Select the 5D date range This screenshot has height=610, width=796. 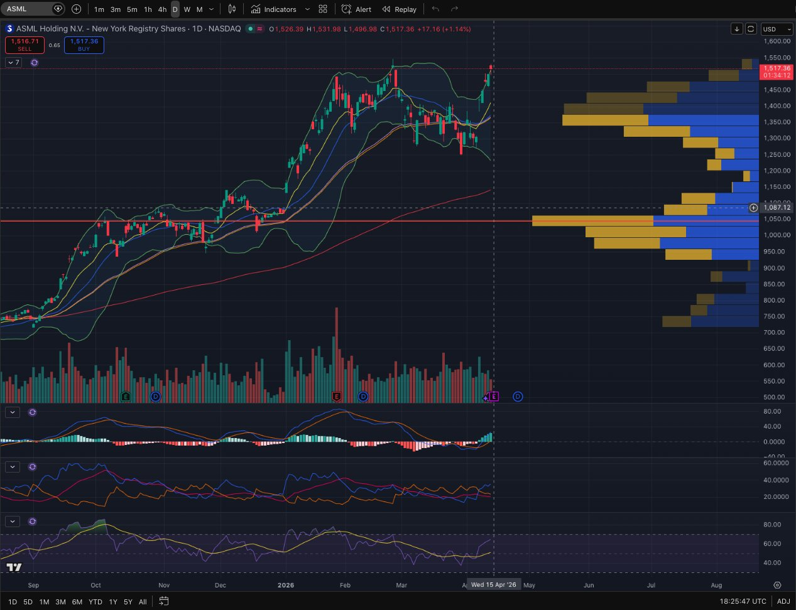tap(28, 602)
